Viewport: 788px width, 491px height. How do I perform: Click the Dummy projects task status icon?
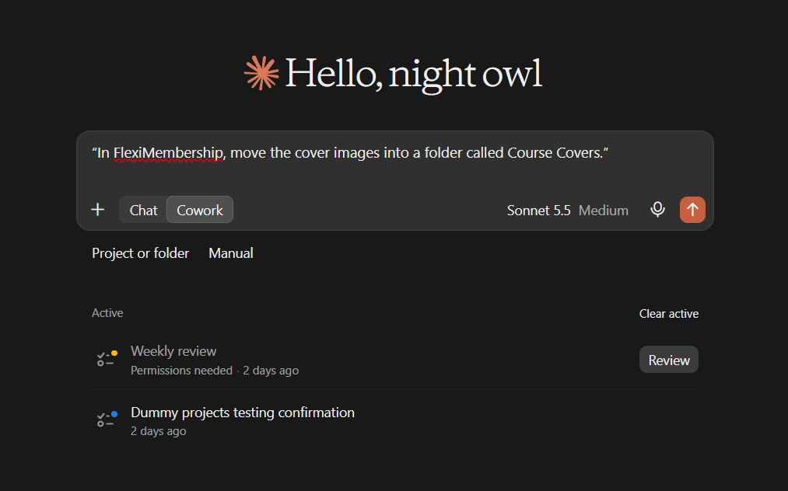[107, 420]
